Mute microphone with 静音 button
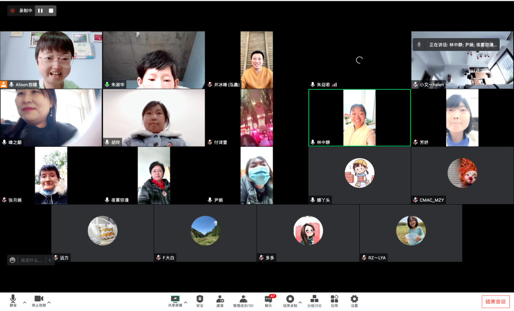The width and height of the screenshot is (514, 311). click(x=13, y=299)
